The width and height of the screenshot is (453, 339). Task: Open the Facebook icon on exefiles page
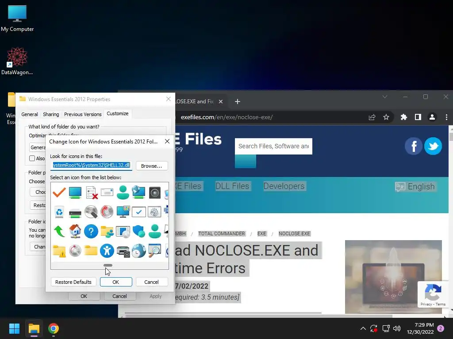pos(414,146)
